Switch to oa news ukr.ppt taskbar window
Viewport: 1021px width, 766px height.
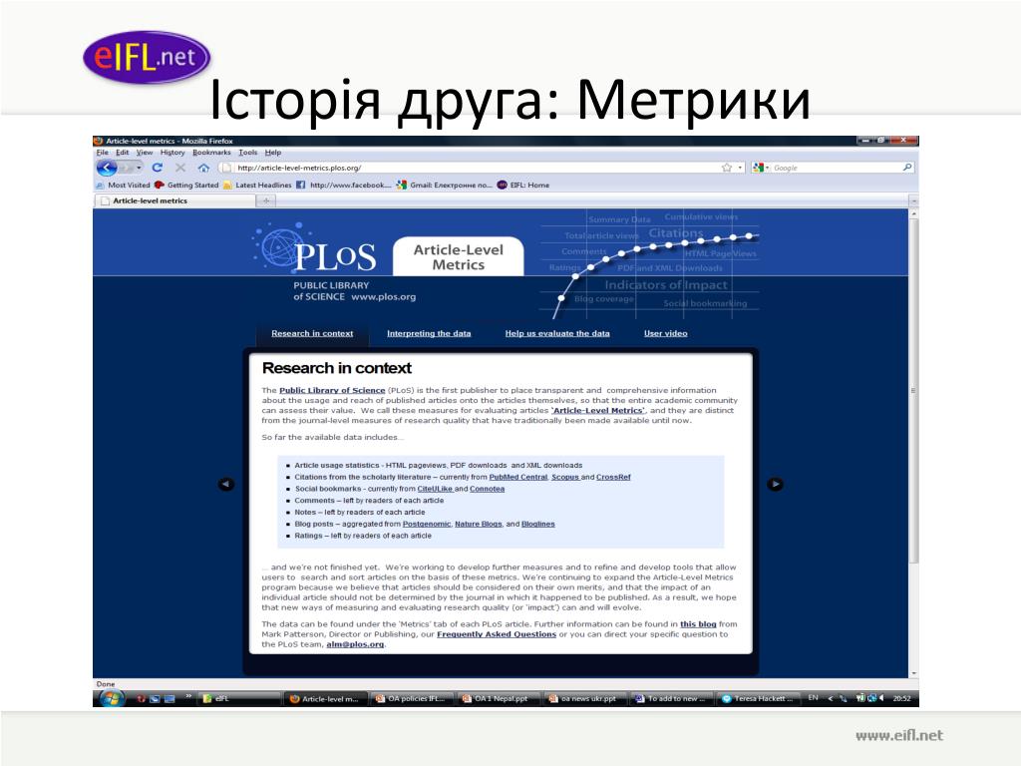coord(584,698)
